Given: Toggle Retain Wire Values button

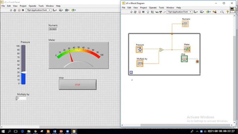Looking at the screenshot, I should point(152,12).
